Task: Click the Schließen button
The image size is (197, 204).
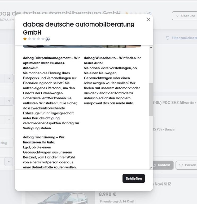Action: [134, 178]
